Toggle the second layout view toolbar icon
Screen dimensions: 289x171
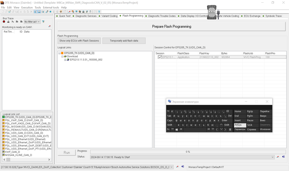pyautogui.click(x=39, y=12)
